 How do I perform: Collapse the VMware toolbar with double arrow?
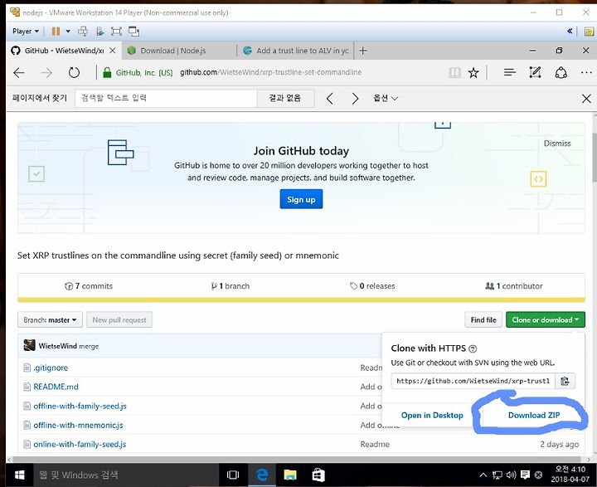pos(570,32)
